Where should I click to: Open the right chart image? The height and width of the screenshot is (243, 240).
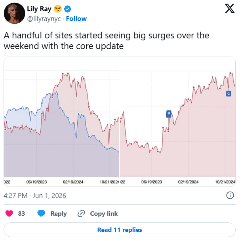tap(178, 121)
